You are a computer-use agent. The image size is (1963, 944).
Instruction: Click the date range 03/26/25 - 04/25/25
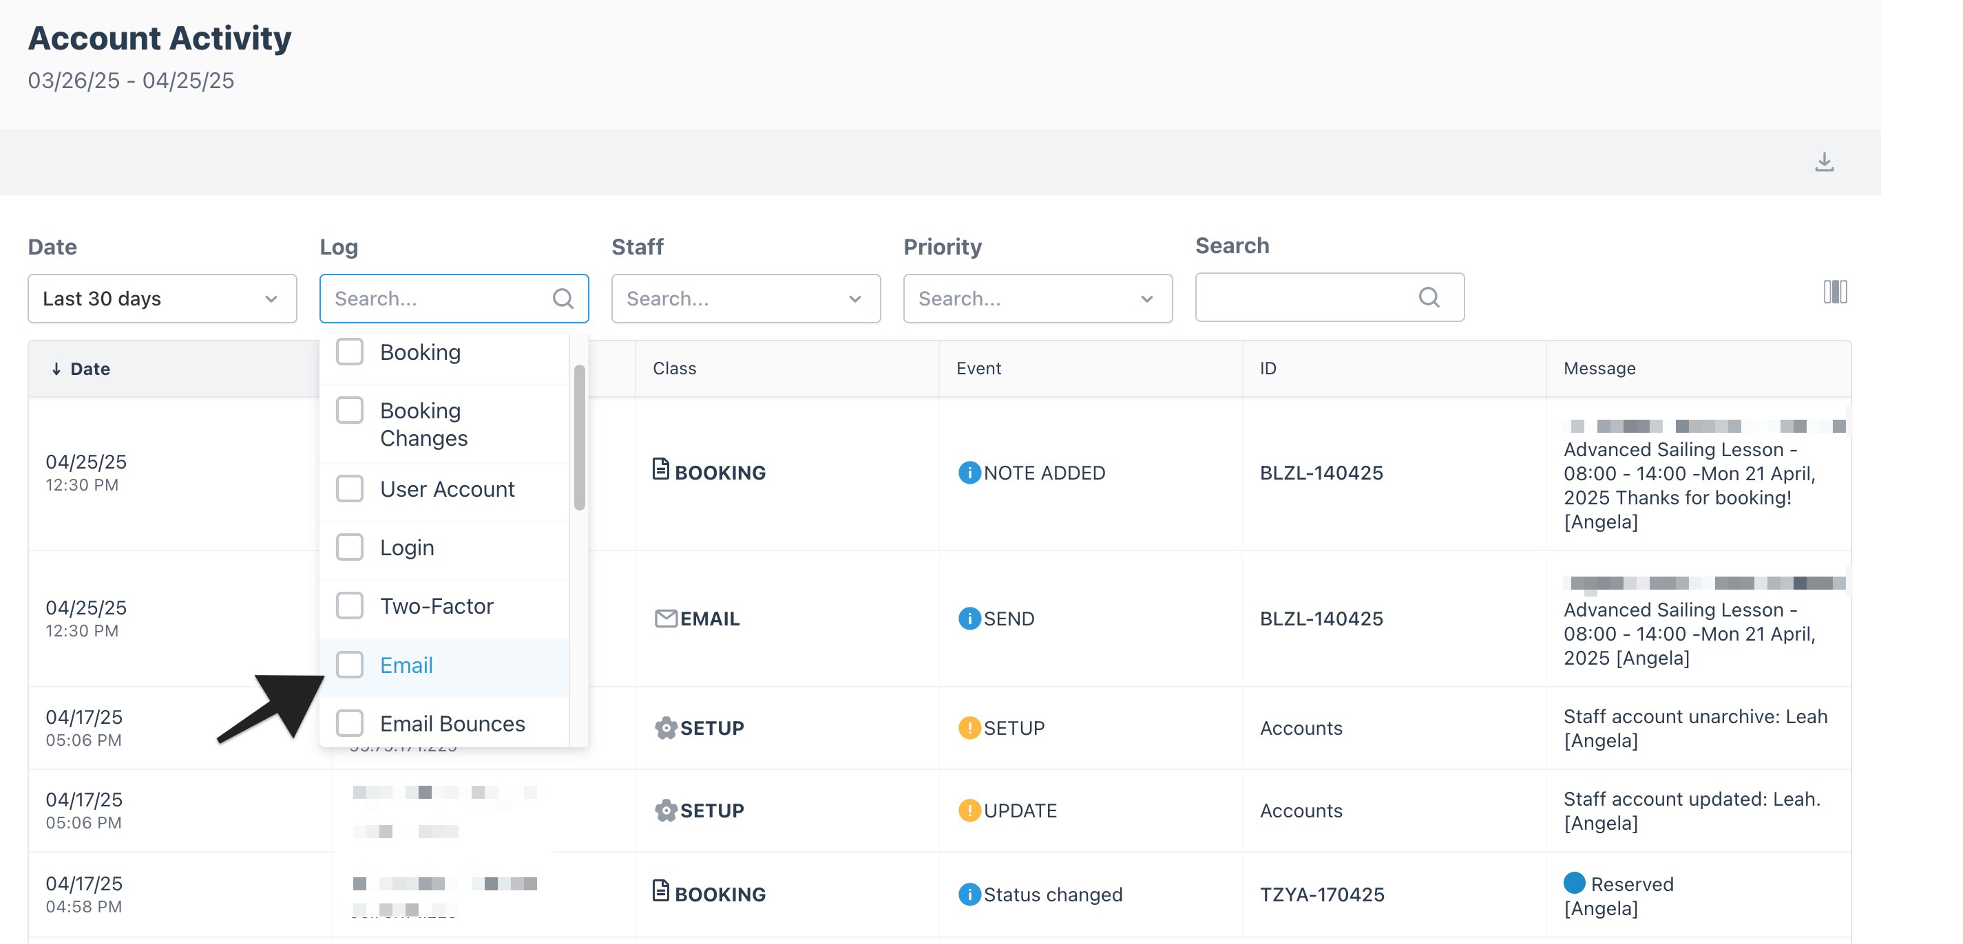click(x=131, y=81)
